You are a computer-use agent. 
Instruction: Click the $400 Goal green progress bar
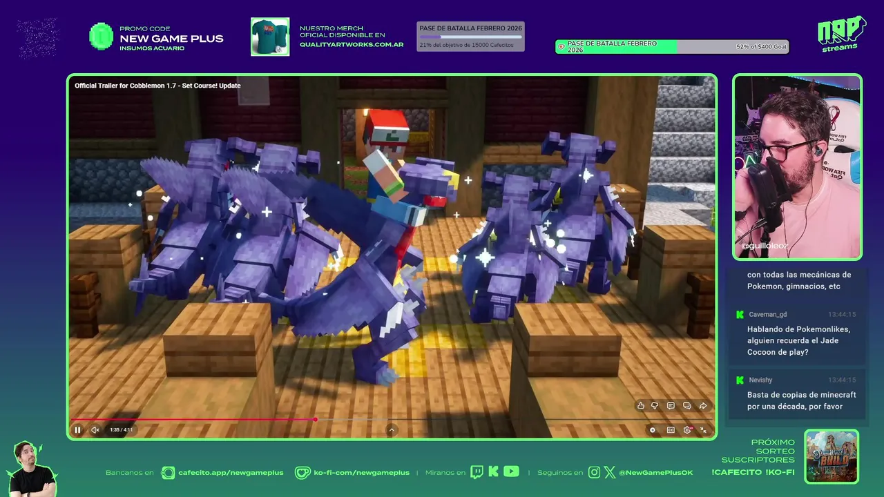click(672, 47)
